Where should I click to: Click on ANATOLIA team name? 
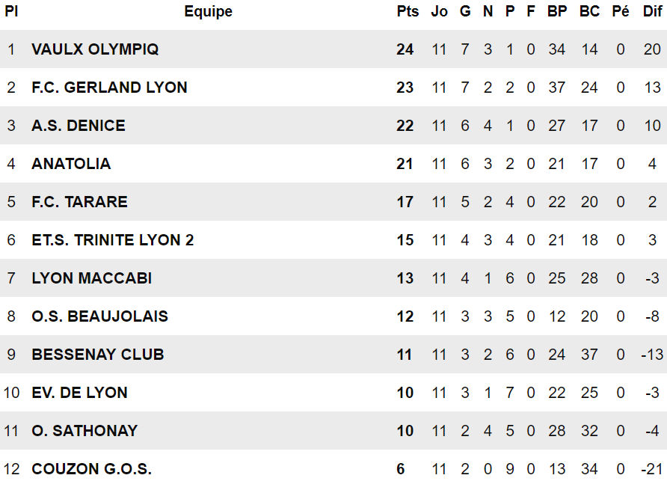tap(71, 164)
